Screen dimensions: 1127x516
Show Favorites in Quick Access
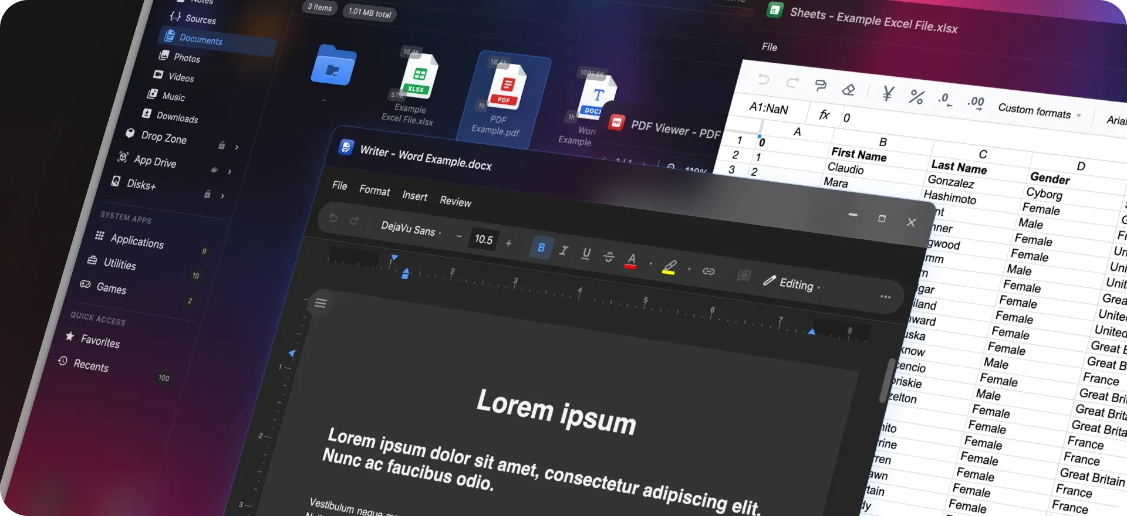pos(93,340)
